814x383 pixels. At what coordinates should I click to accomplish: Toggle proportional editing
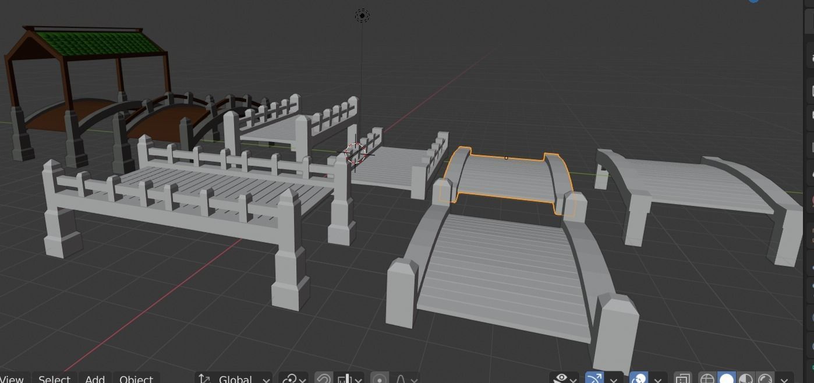click(380, 378)
